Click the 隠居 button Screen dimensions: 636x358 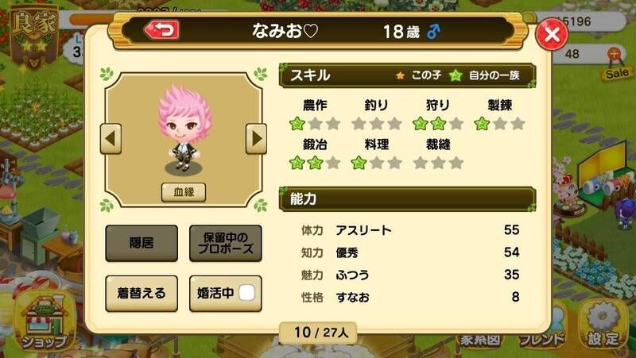click(142, 243)
